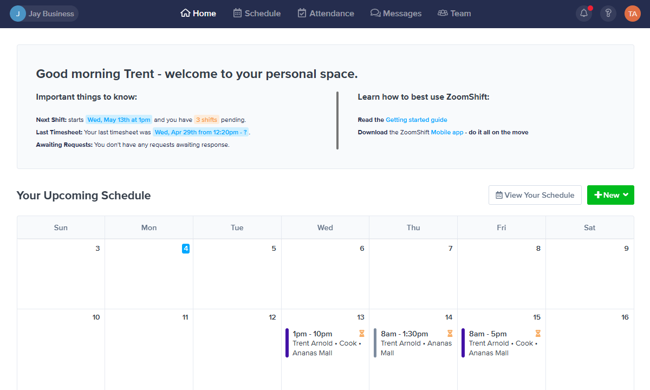Select calendar date 3
The height and width of the screenshot is (390, 650).
coord(97,249)
